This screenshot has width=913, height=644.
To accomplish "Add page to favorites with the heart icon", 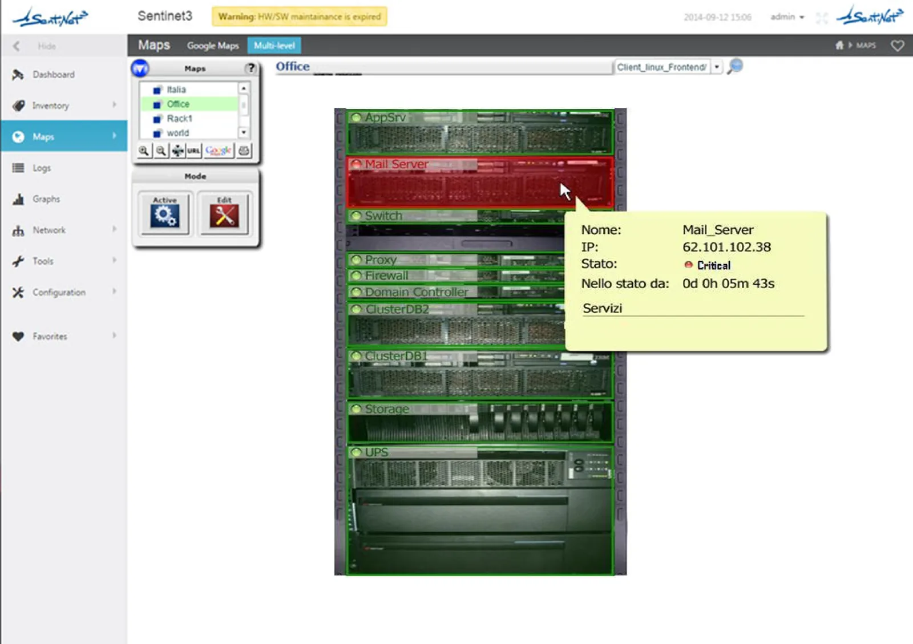I will click(x=897, y=46).
